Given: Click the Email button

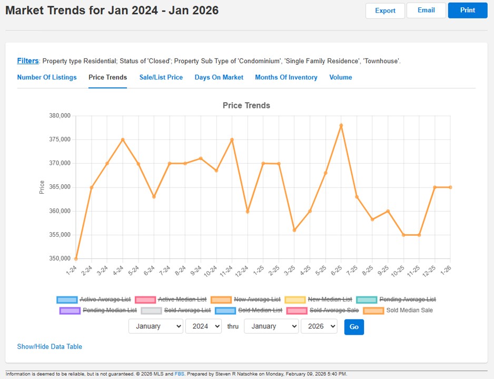Looking at the screenshot, I should coord(426,10).
